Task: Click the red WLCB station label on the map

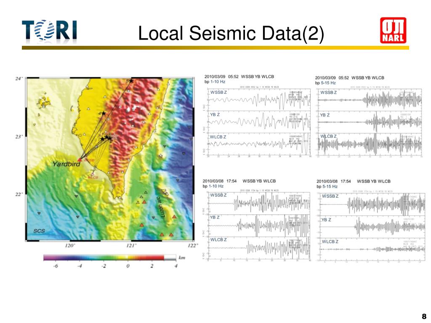Action: [x=93, y=177]
